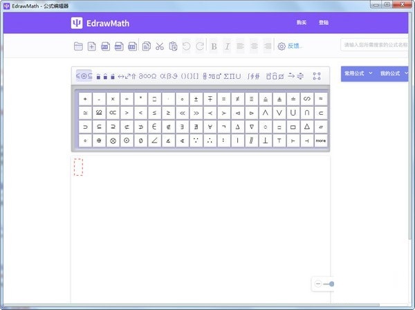
Task: Open the settings gear icon
Action: [x=282, y=46]
